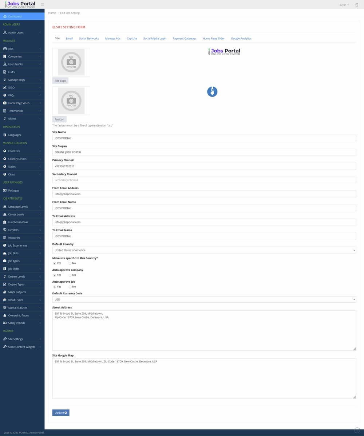The image size is (364, 436).
Task: Click the Functional Areas bank icon
Action: click(x=5, y=222)
